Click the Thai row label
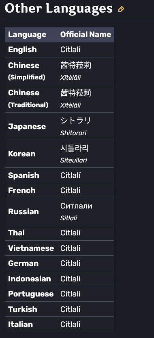 (x=16, y=233)
